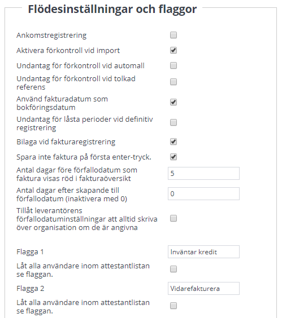Toggle Spara inte faktura på första enter-tryck
The height and width of the screenshot is (318, 282).
173,157
